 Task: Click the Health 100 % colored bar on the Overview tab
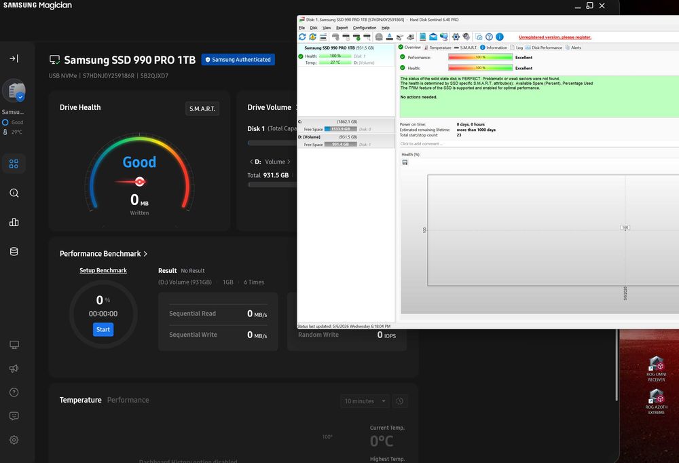[x=480, y=68]
